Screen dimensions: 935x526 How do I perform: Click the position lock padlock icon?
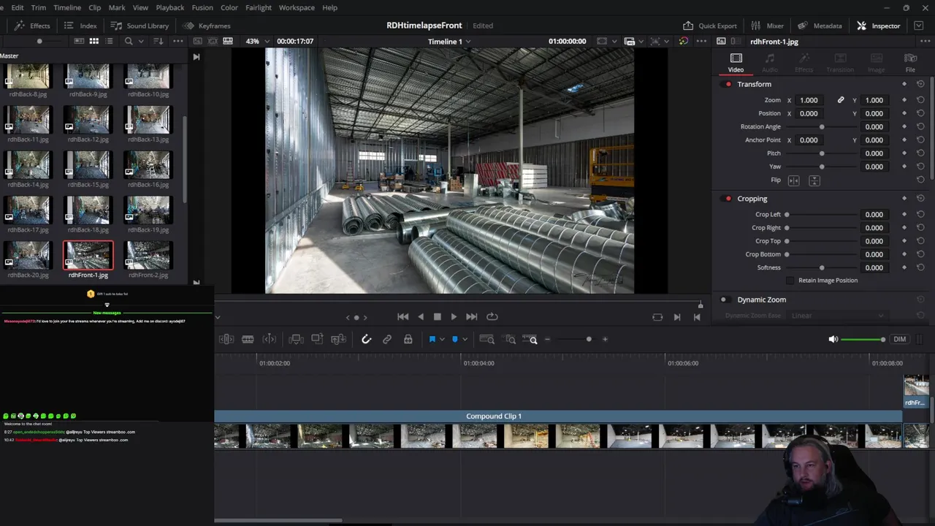pyautogui.click(x=408, y=339)
